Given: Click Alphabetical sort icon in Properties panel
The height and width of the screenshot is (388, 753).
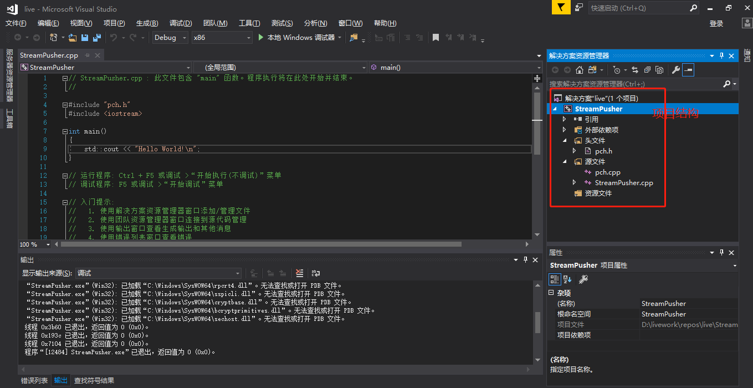Looking at the screenshot, I should (568, 279).
